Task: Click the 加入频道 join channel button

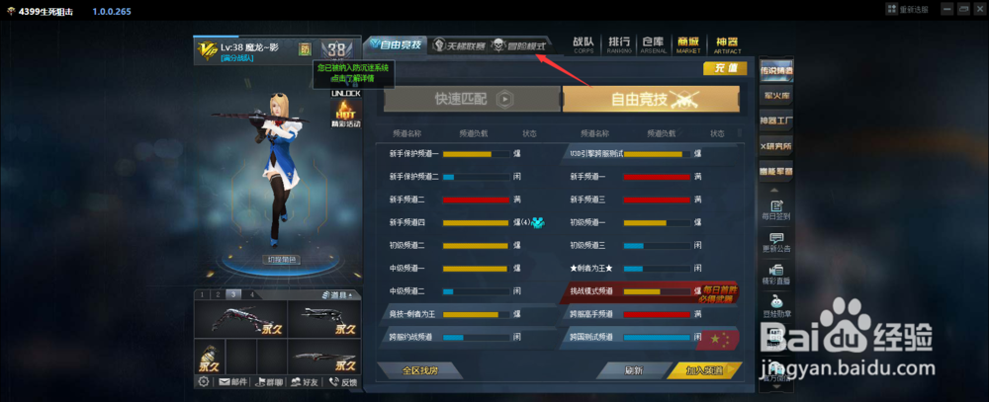Action: pos(704,370)
